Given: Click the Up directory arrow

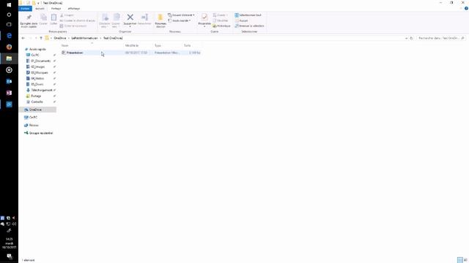Looking at the screenshot, I should pyautogui.click(x=41, y=38).
